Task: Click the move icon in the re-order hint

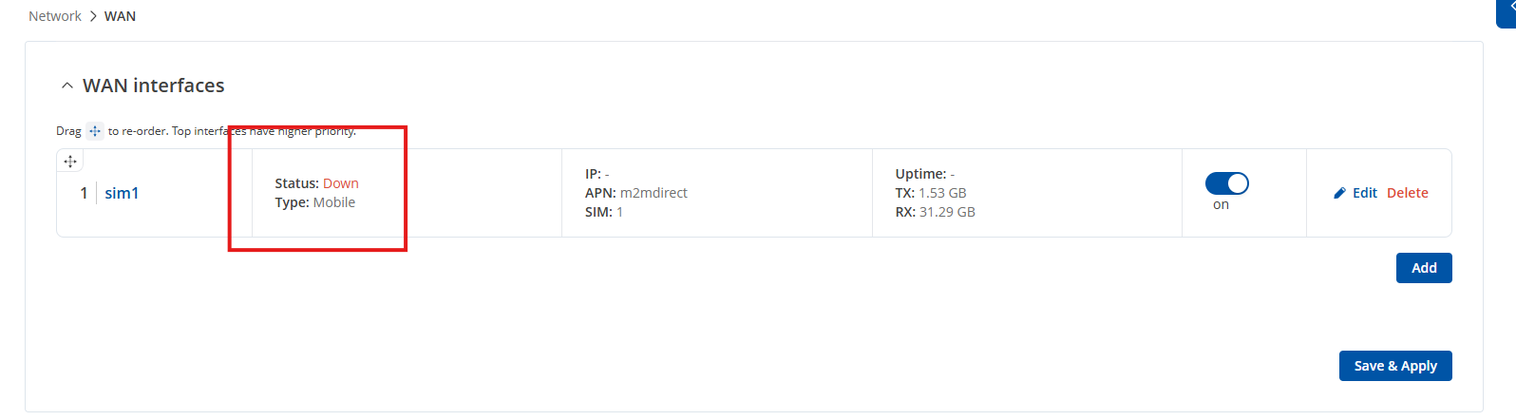Action: 94,131
